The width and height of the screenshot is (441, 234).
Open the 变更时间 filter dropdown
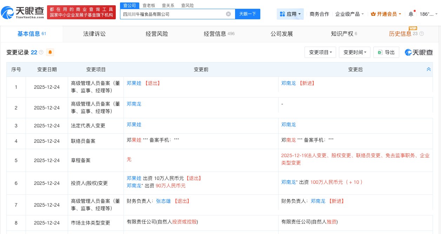(354, 52)
